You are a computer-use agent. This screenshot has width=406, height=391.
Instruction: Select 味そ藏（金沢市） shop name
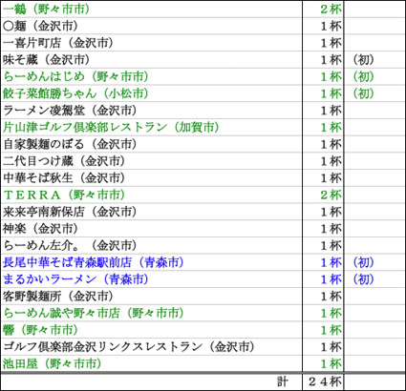46,59
